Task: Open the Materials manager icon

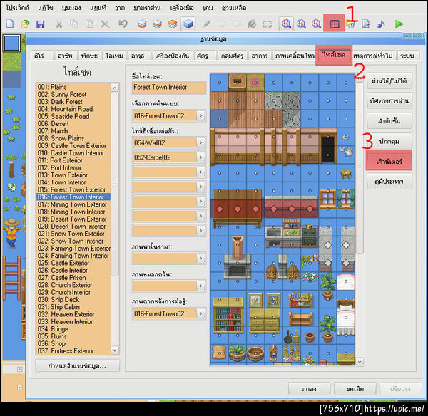Action: (x=351, y=24)
